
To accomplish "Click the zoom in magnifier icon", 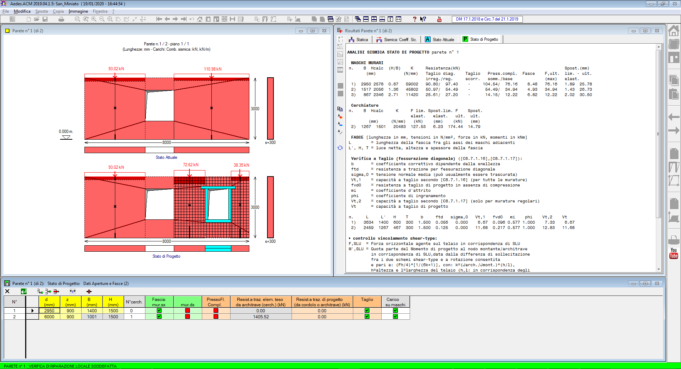I will click(x=94, y=19).
